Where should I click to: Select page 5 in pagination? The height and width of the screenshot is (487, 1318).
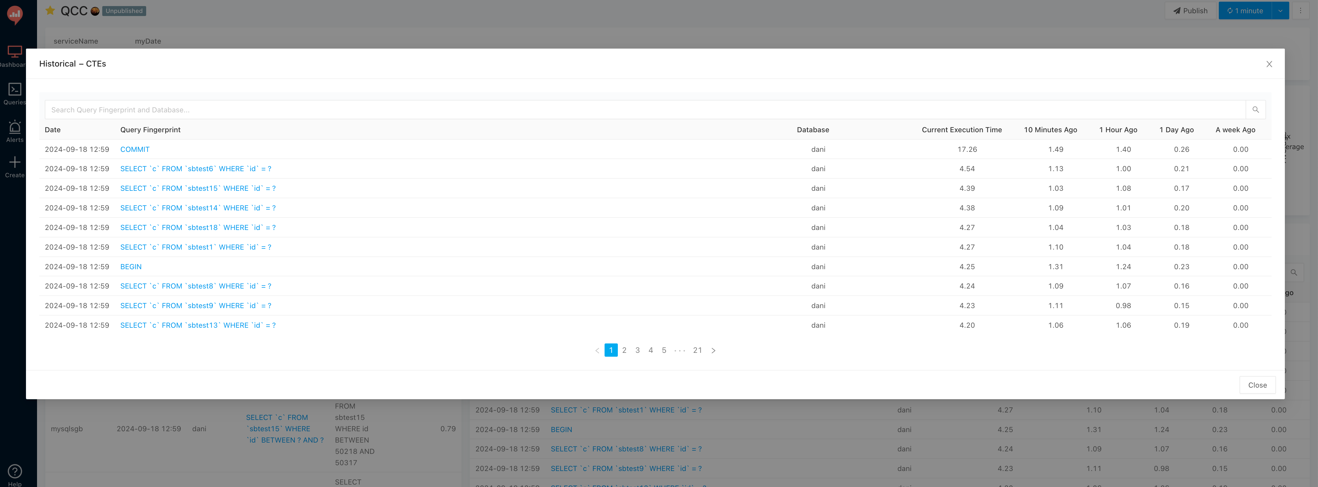pos(664,350)
